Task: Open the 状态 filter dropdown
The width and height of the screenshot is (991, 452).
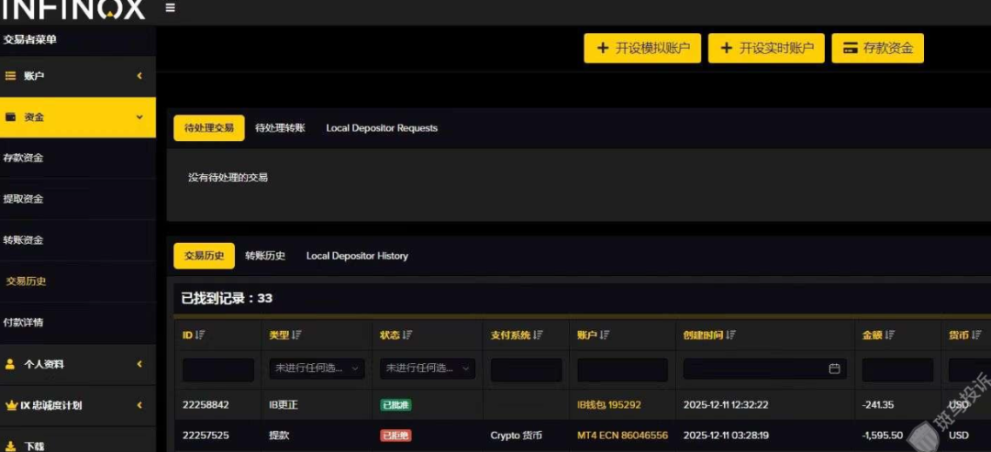Action: click(x=427, y=369)
